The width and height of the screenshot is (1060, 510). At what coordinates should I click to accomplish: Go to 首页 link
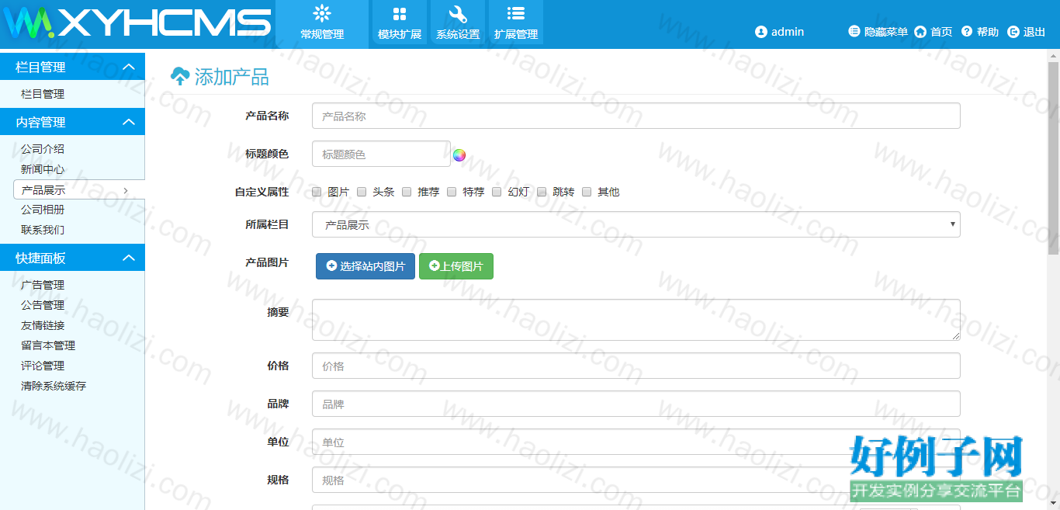(941, 32)
